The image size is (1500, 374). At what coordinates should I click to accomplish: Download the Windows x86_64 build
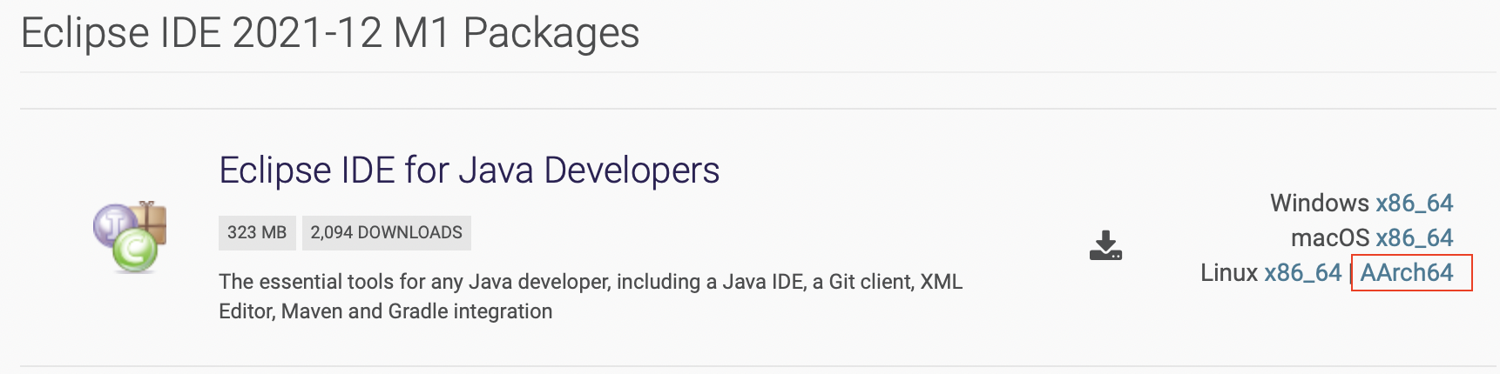[x=1414, y=204]
